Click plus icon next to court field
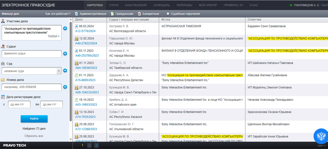The height and width of the screenshot is (149, 328). tap(65, 71)
